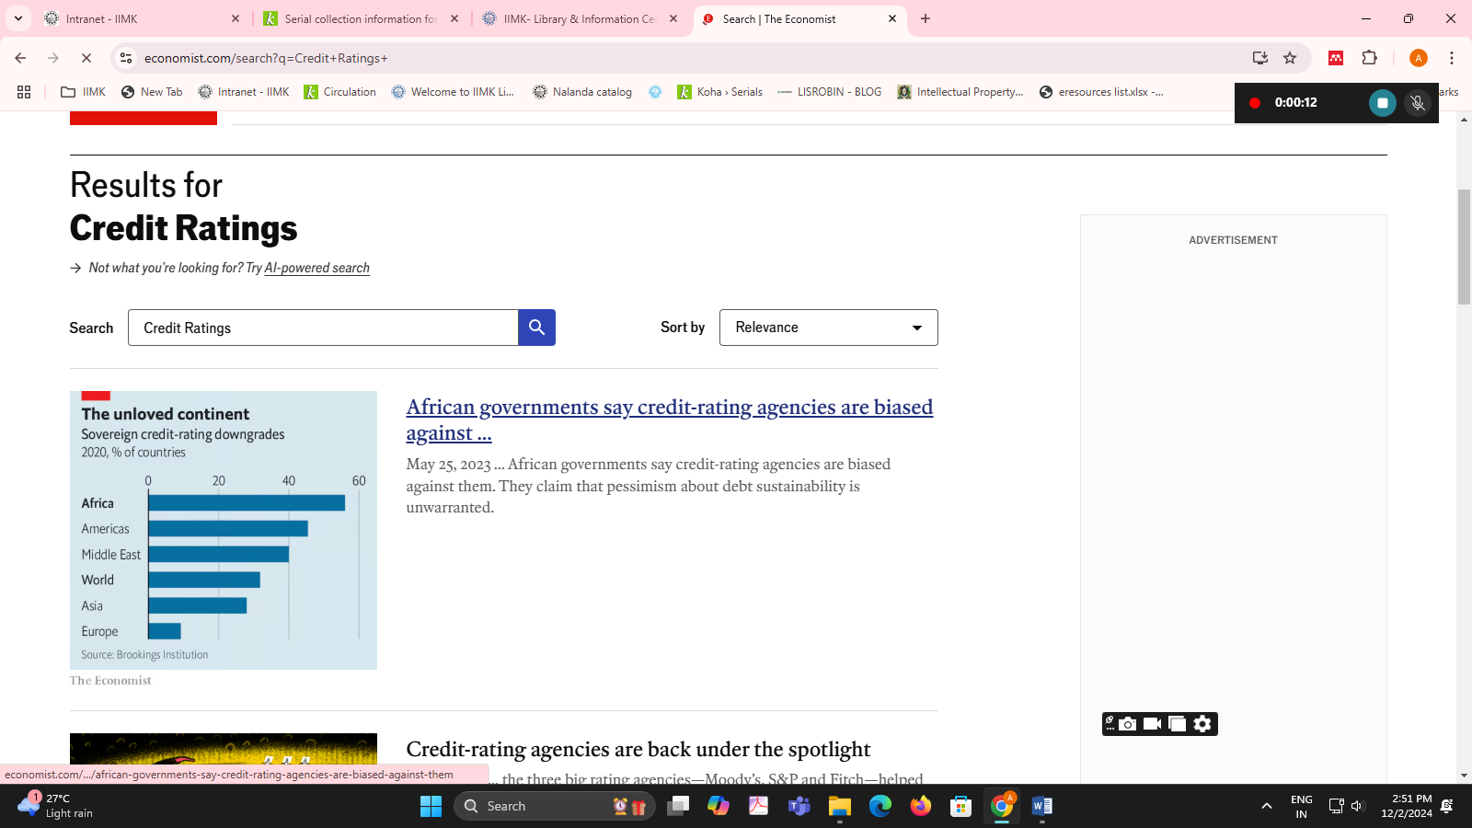Screen dimensions: 1472x828
Task: Open Microsoft Word from the taskbar
Action: tap(1041, 806)
